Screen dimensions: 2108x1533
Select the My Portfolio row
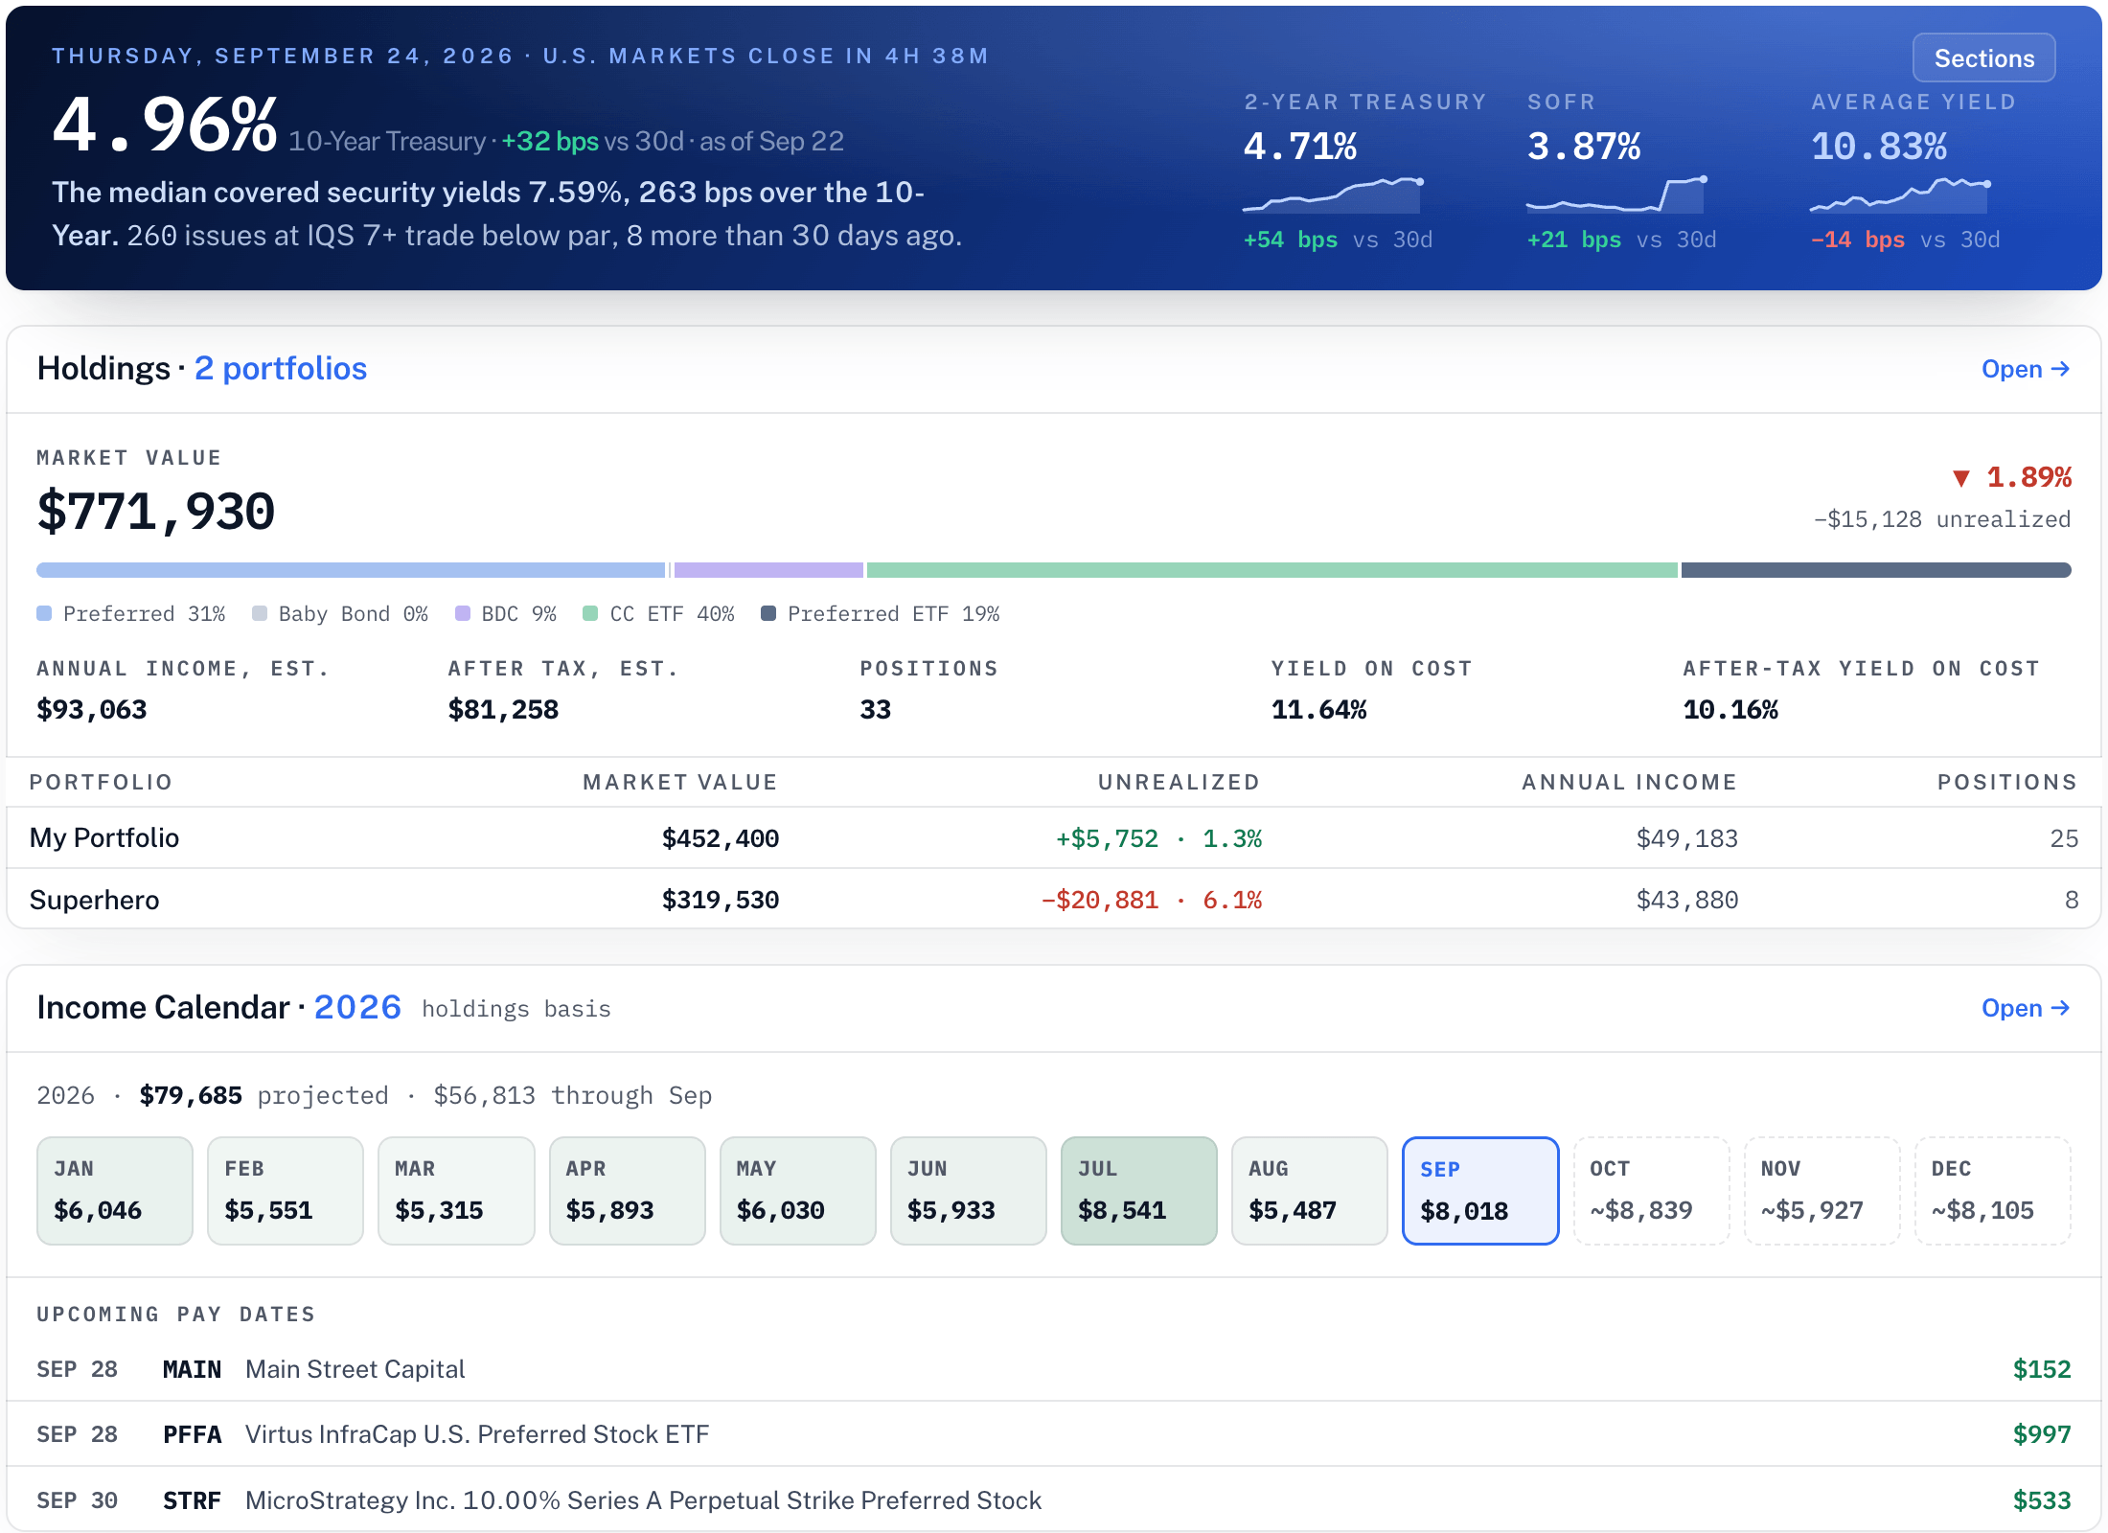1054,838
